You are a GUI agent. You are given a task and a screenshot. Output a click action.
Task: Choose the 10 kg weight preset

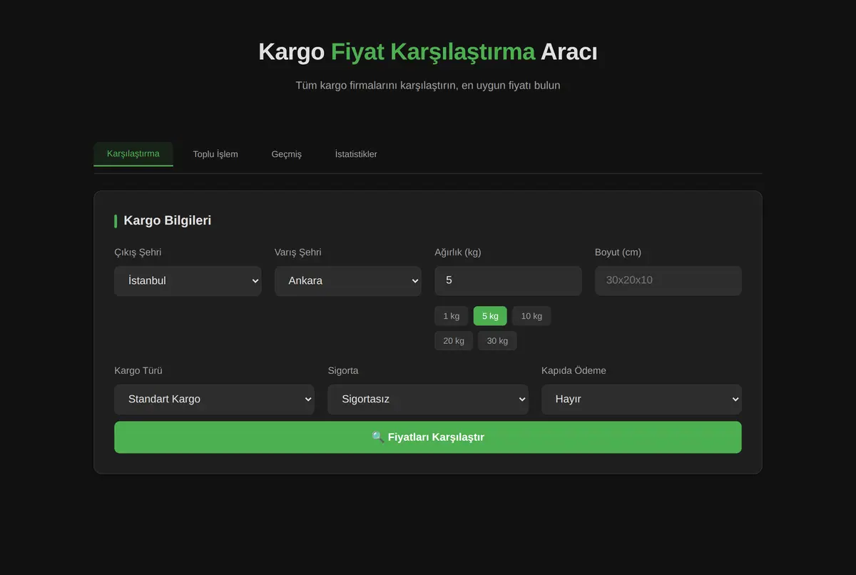coord(531,316)
